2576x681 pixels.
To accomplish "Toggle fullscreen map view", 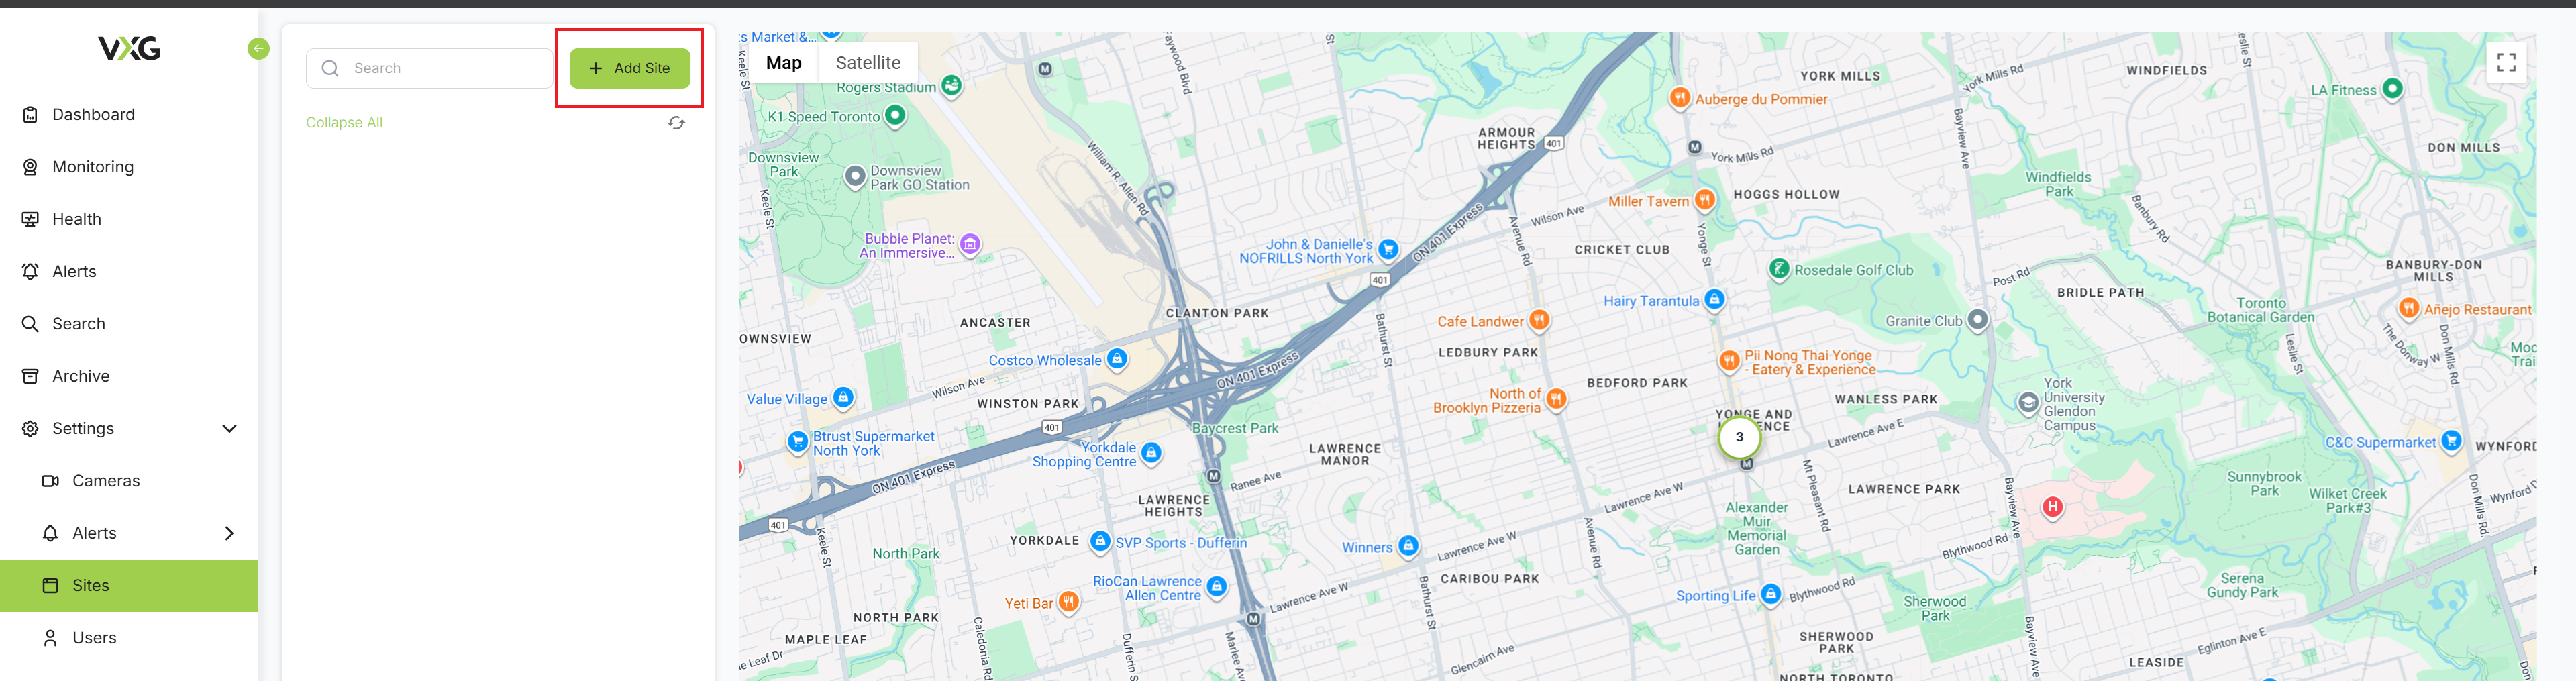I will click(x=2506, y=62).
